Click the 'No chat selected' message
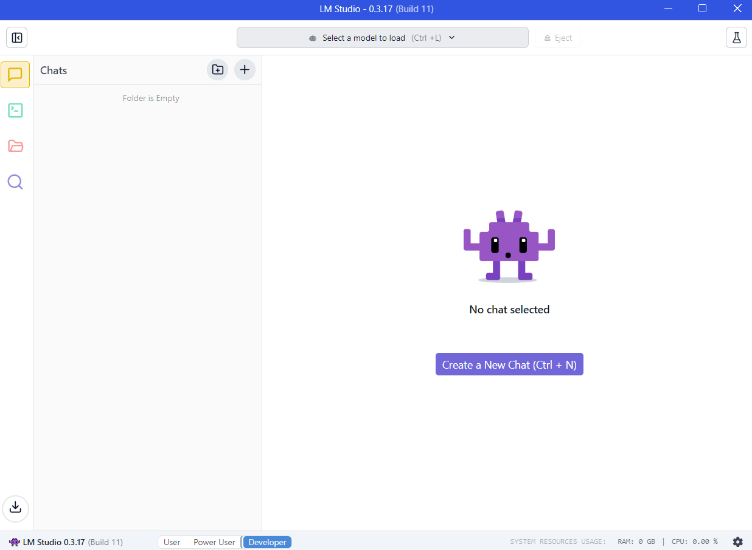The width and height of the screenshot is (752, 550). [x=509, y=310]
